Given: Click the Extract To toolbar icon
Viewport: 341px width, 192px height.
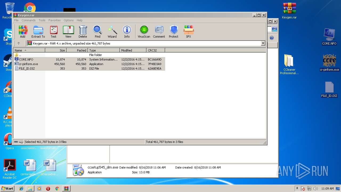Looking at the screenshot, I should (x=38, y=32).
